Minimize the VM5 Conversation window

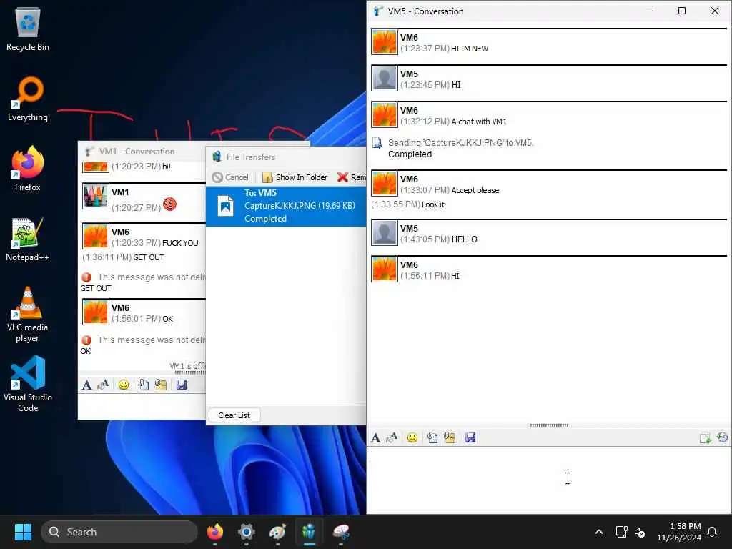click(x=649, y=11)
